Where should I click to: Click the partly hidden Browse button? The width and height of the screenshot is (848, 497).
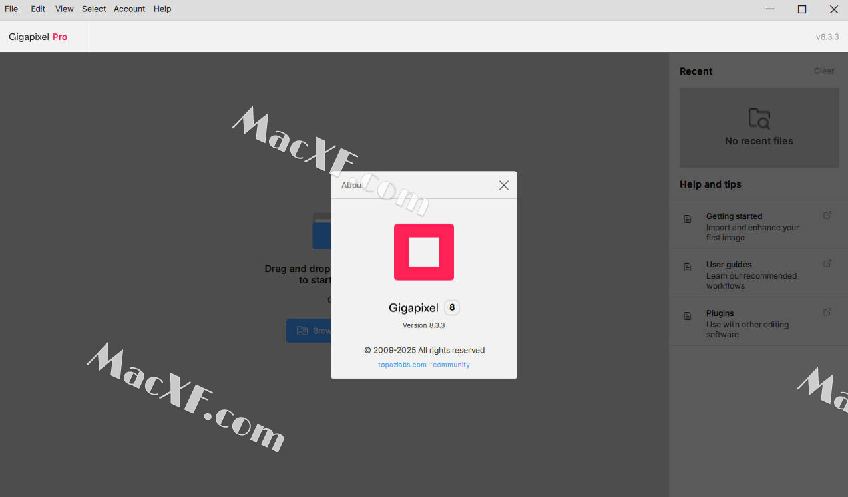309,331
